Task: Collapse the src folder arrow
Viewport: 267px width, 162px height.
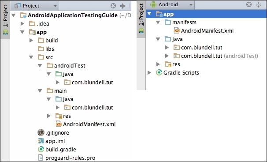Action: point(31,57)
